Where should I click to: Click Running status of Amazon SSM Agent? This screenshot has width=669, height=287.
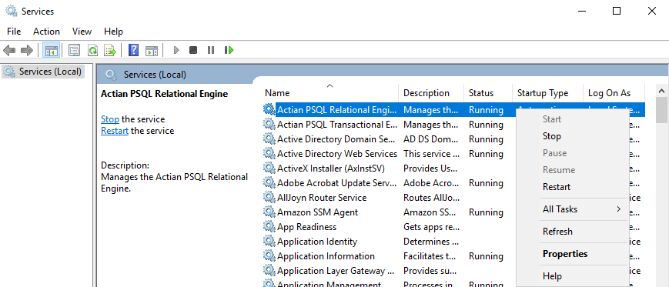486,212
